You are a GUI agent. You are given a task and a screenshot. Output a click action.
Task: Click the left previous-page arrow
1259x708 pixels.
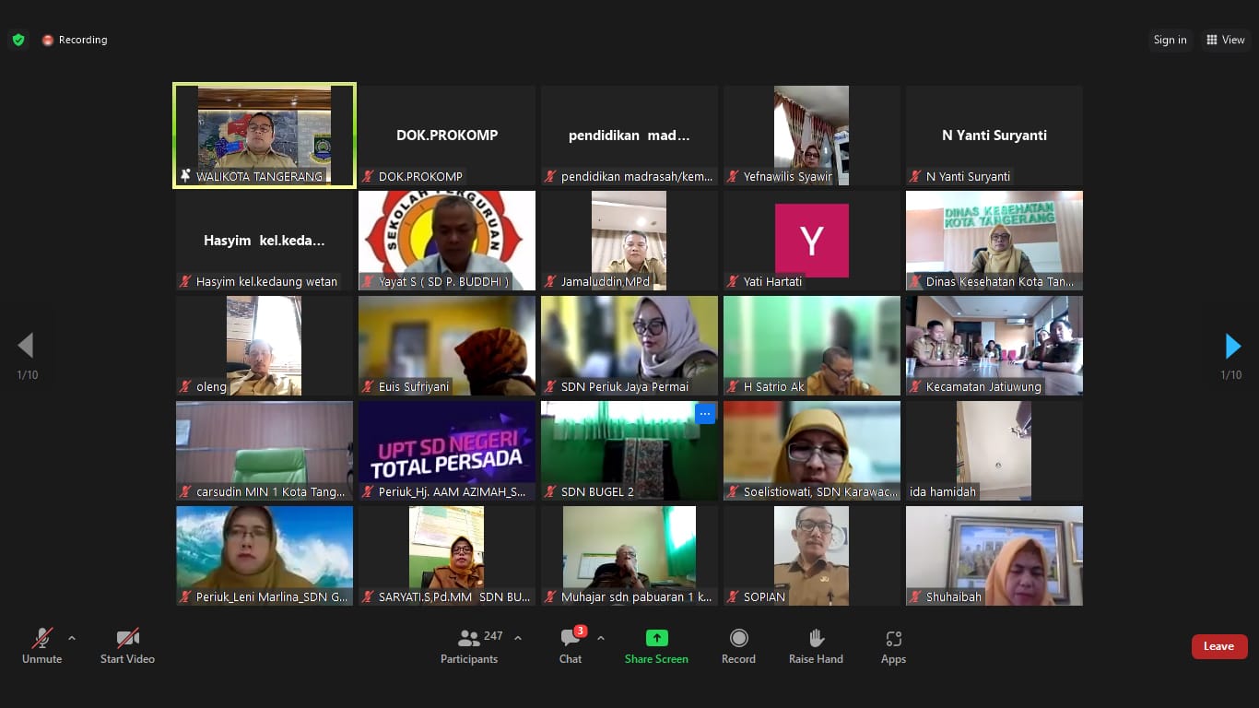click(x=26, y=346)
